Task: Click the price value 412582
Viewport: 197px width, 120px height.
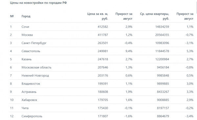Action: 103,27
